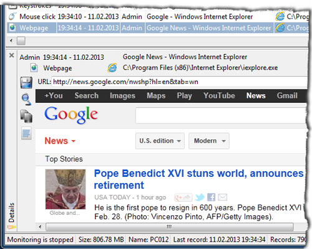
Task: Click the Google logo
Action: (x=71, y=115)
